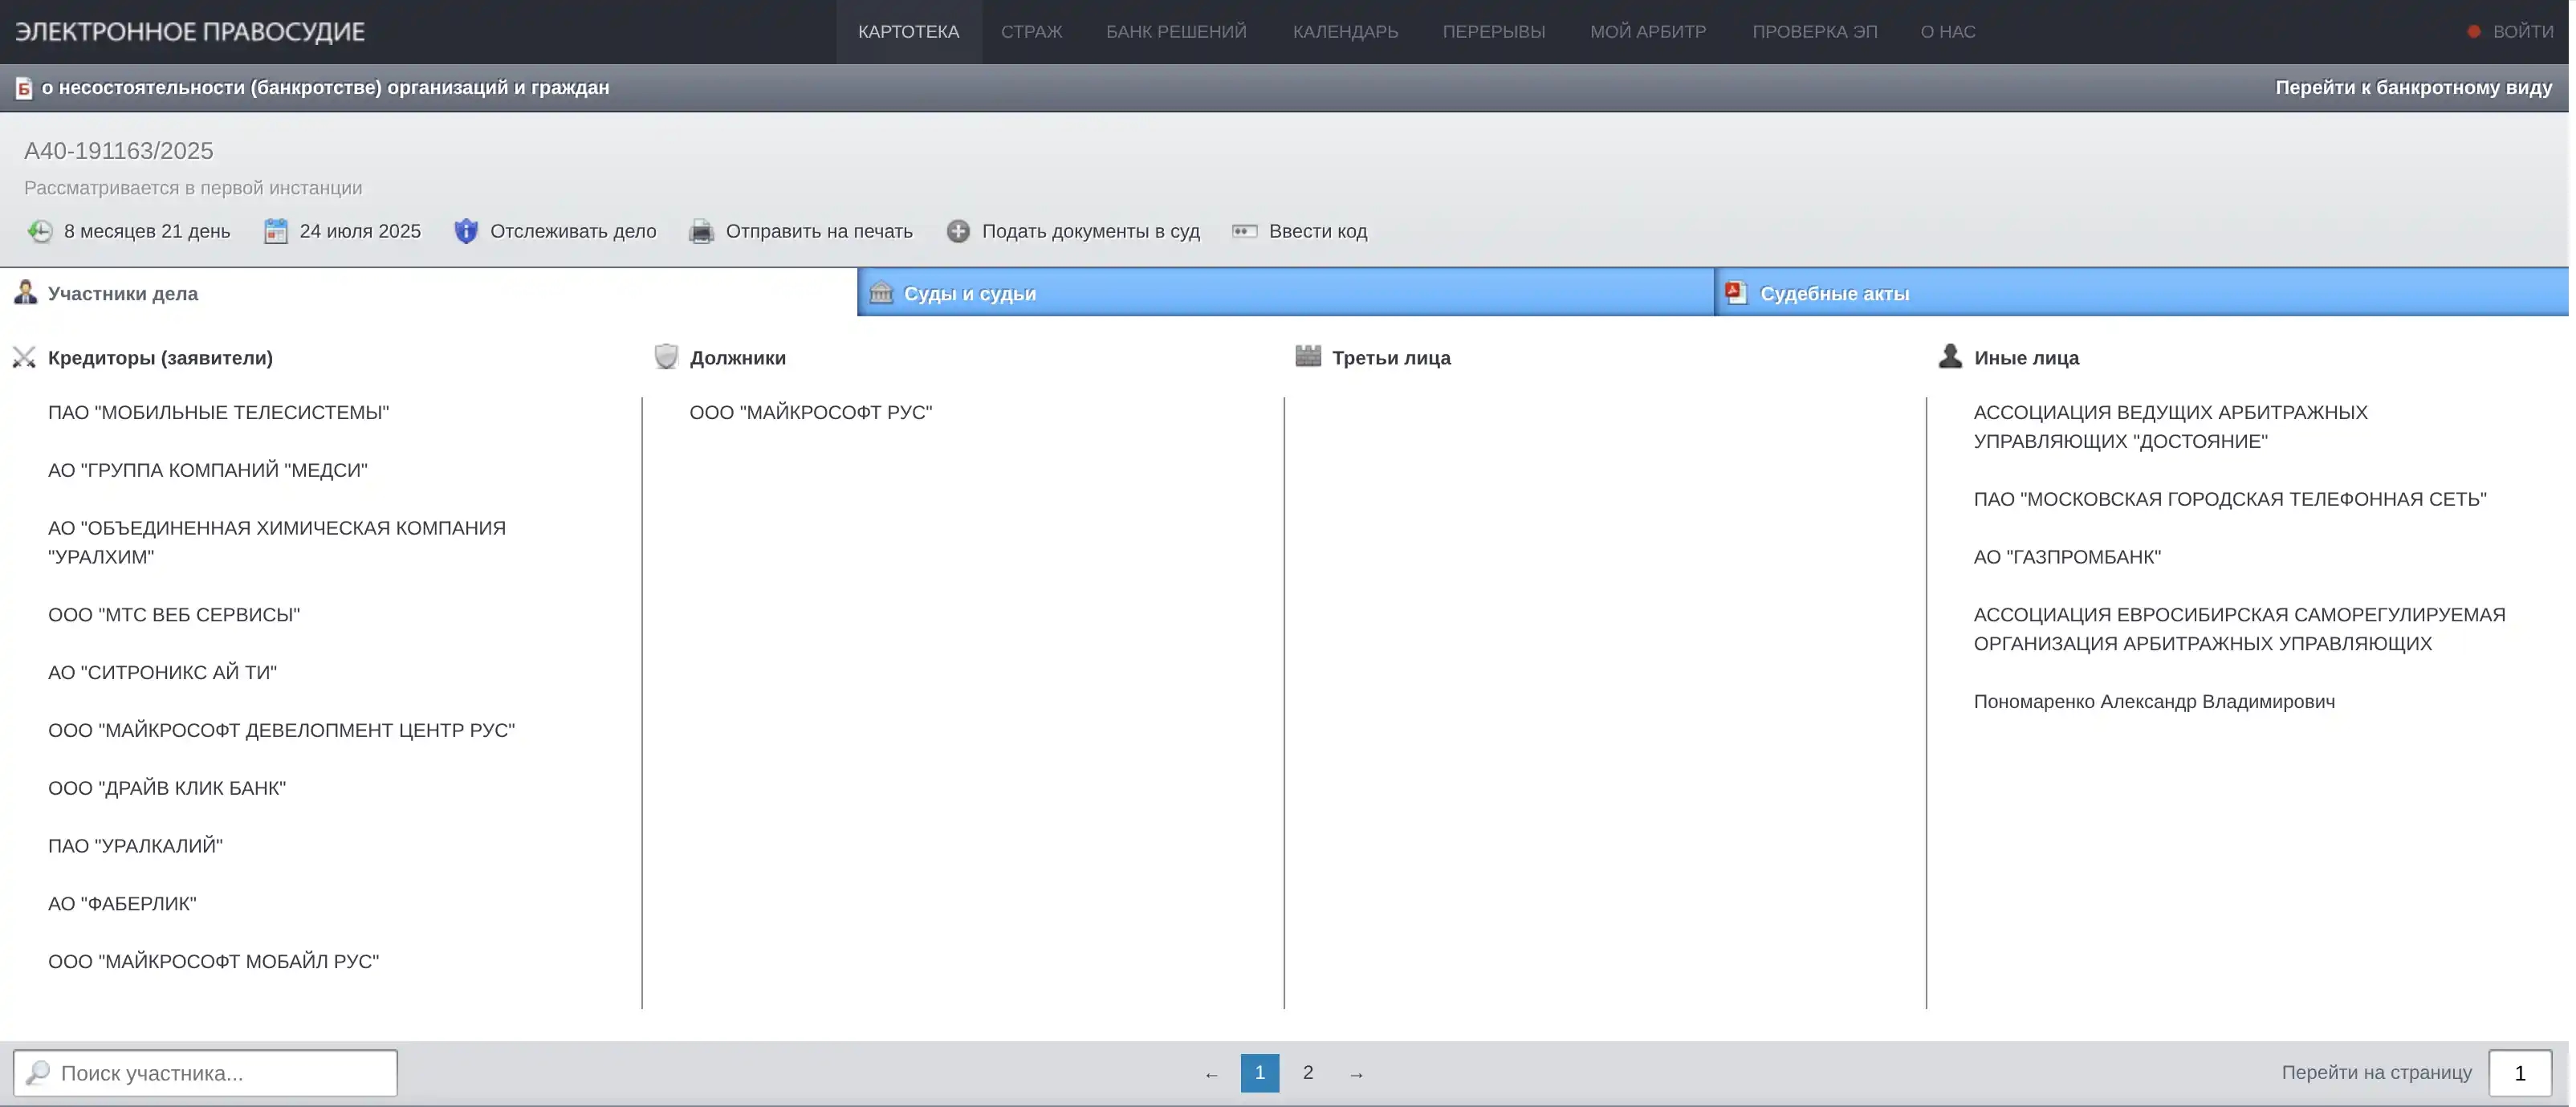Click the Перейти на страницу number field
2576x1107 pixels.
pos(2519,1073)
